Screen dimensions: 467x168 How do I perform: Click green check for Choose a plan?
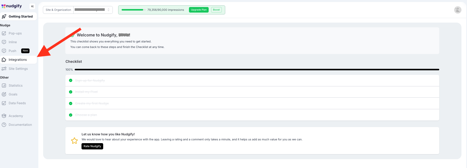pos(71,115)
